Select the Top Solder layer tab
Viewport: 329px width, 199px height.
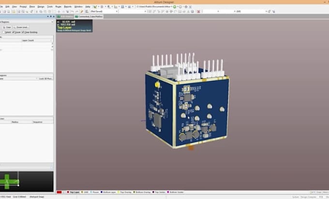[x=160, y=192]
